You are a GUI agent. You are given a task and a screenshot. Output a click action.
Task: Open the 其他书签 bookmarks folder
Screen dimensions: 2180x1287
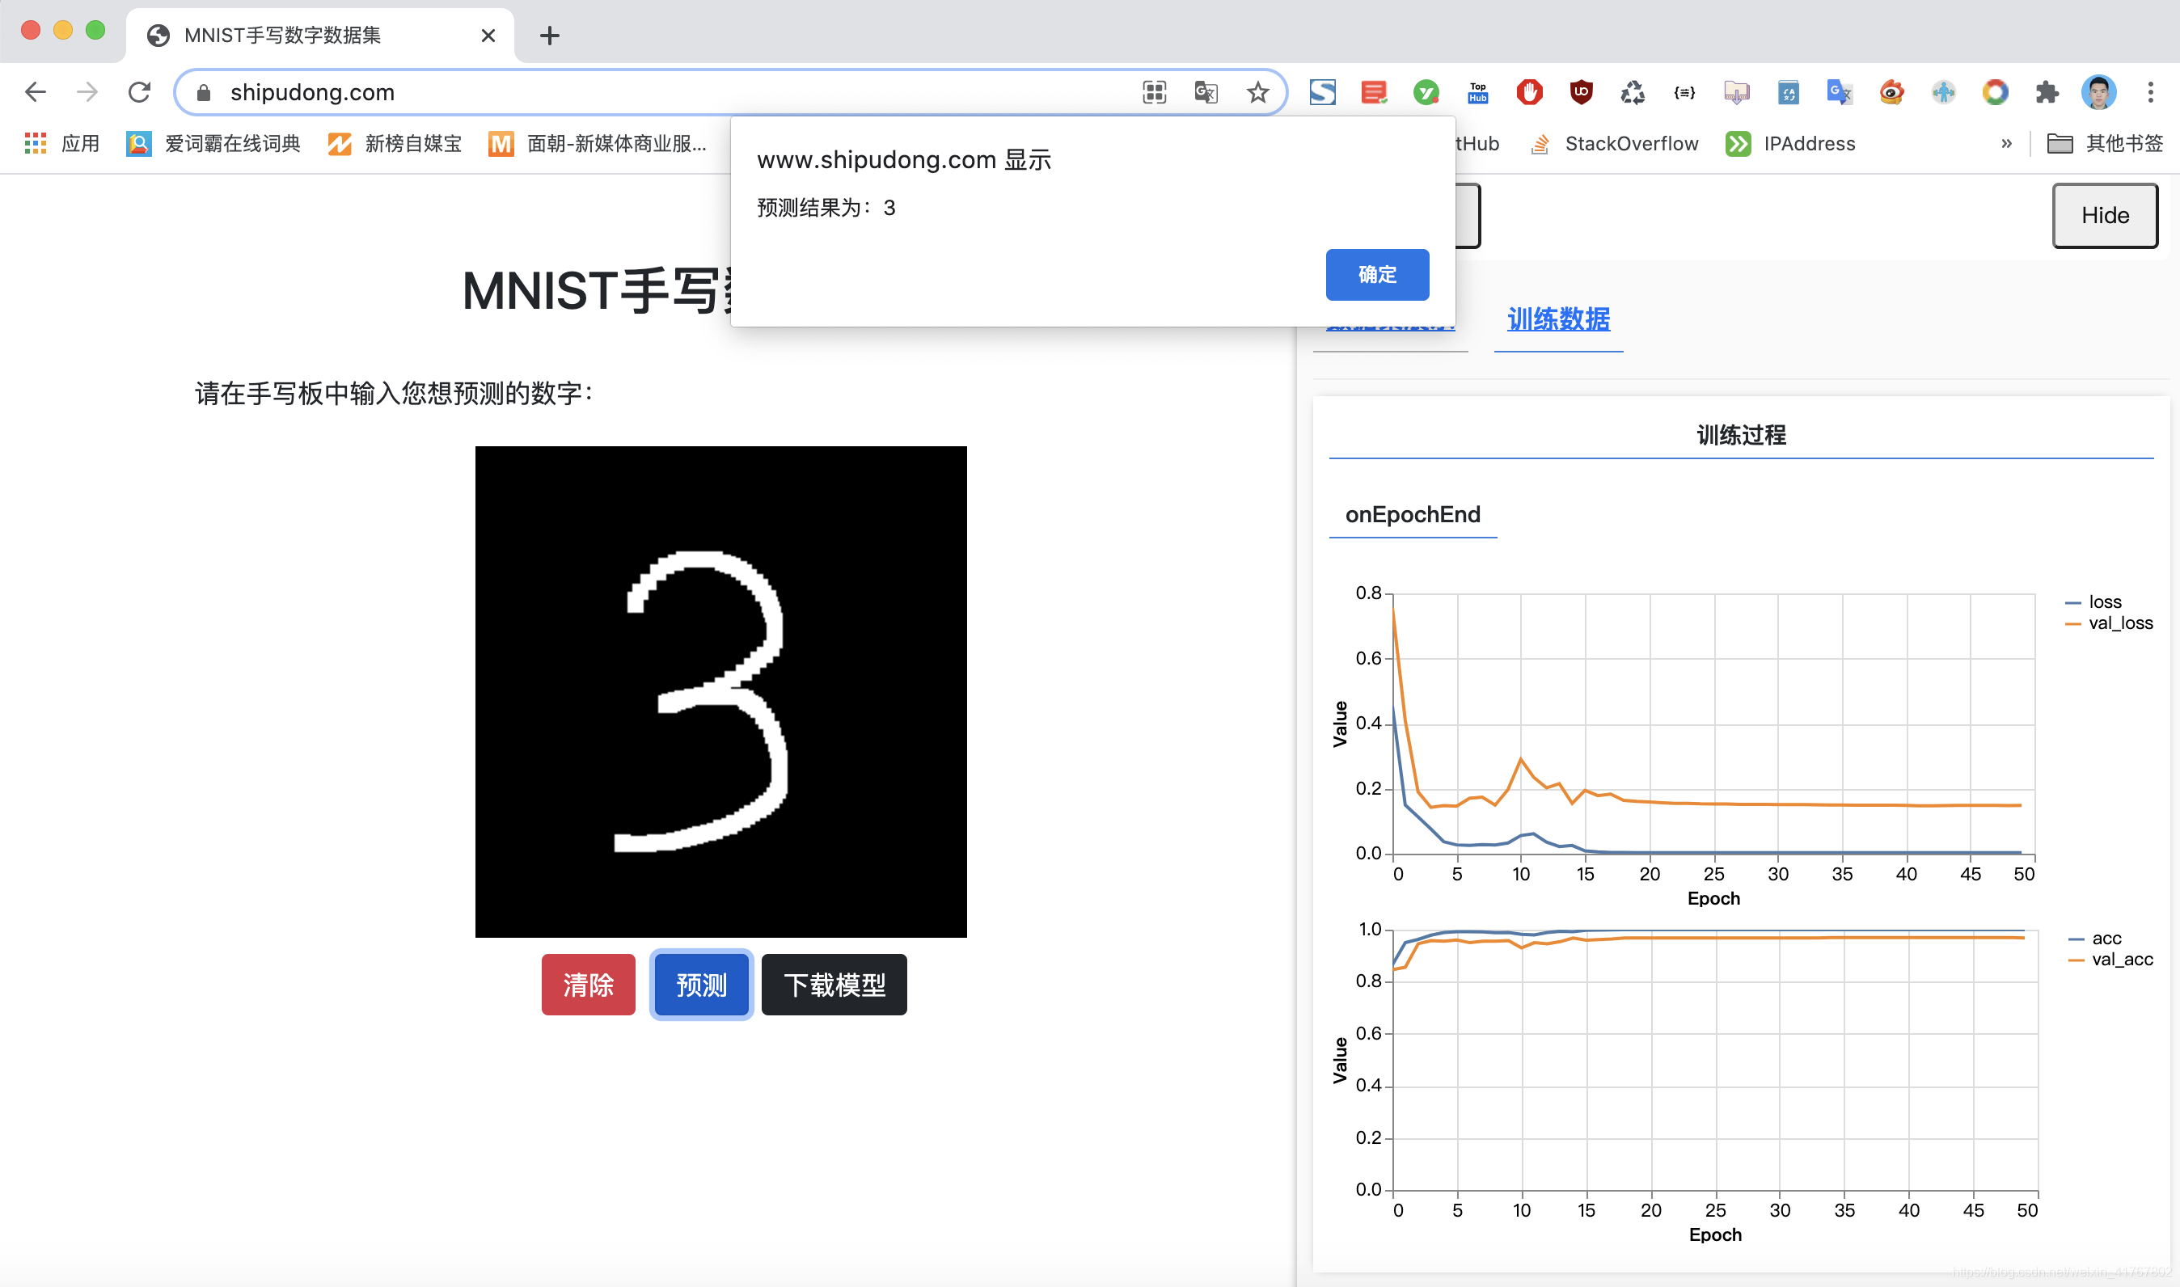(2106, 144)
